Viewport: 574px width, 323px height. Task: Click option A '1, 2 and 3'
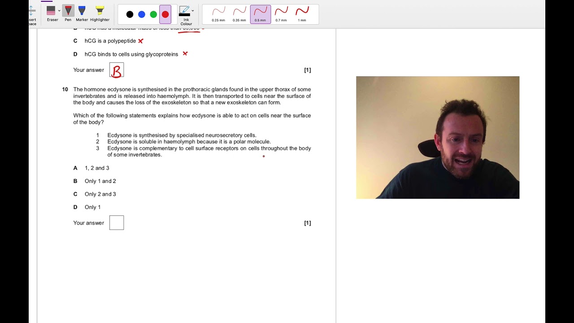click(97, 168)
